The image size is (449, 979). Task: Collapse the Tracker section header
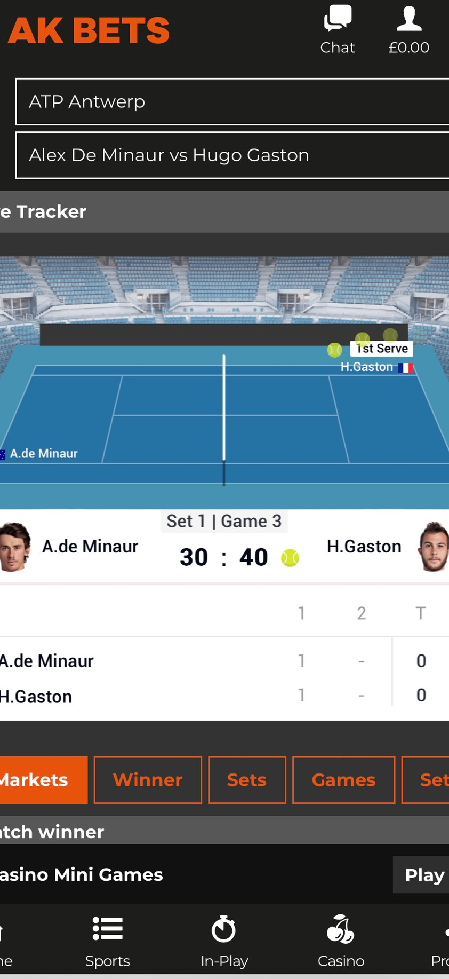pyautogui.click(x=224, y=211)
